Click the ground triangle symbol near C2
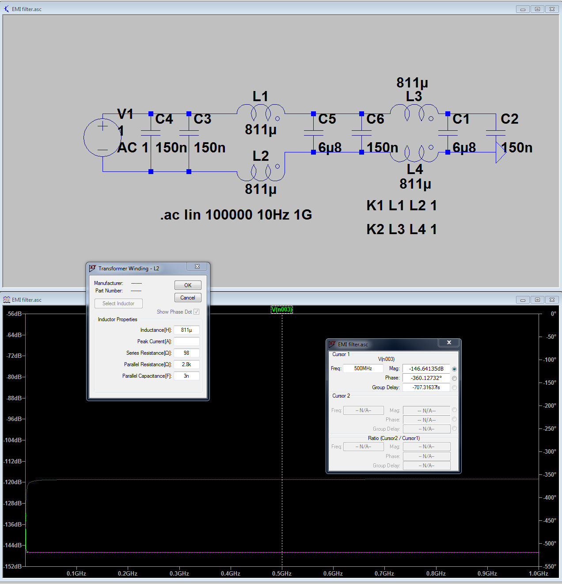This screenshot has height=584, width=562. pyautogui.click(x=501, y=152)
